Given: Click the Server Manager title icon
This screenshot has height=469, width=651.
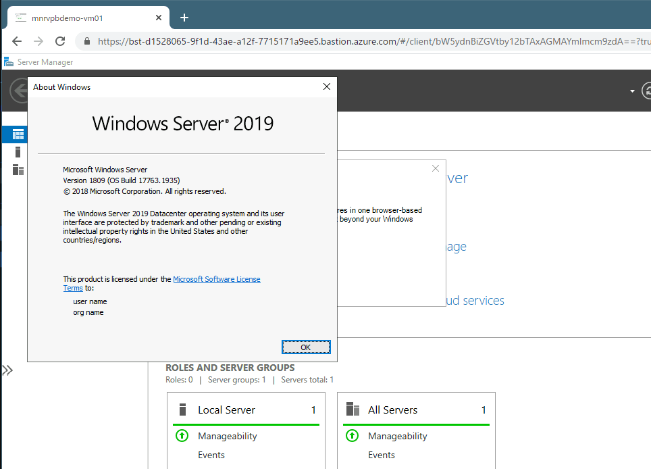Looking at the screenshot, I should coord(8,62).
